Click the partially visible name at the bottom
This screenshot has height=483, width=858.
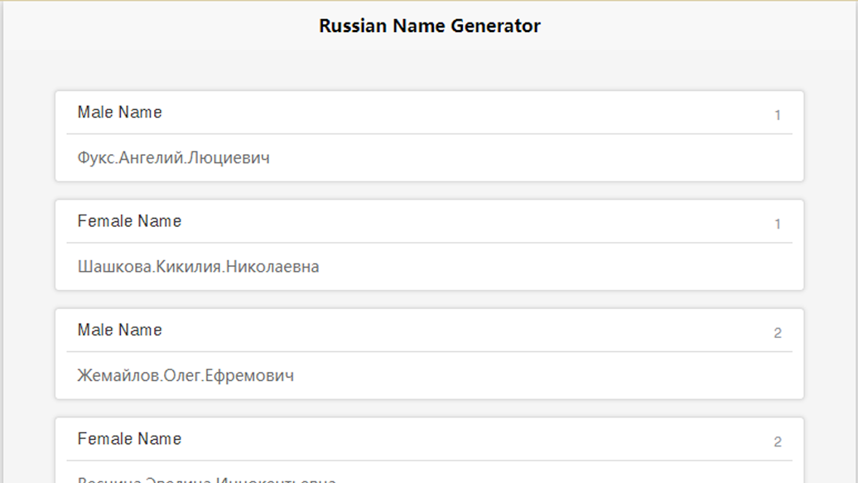[x=206, y=480]
